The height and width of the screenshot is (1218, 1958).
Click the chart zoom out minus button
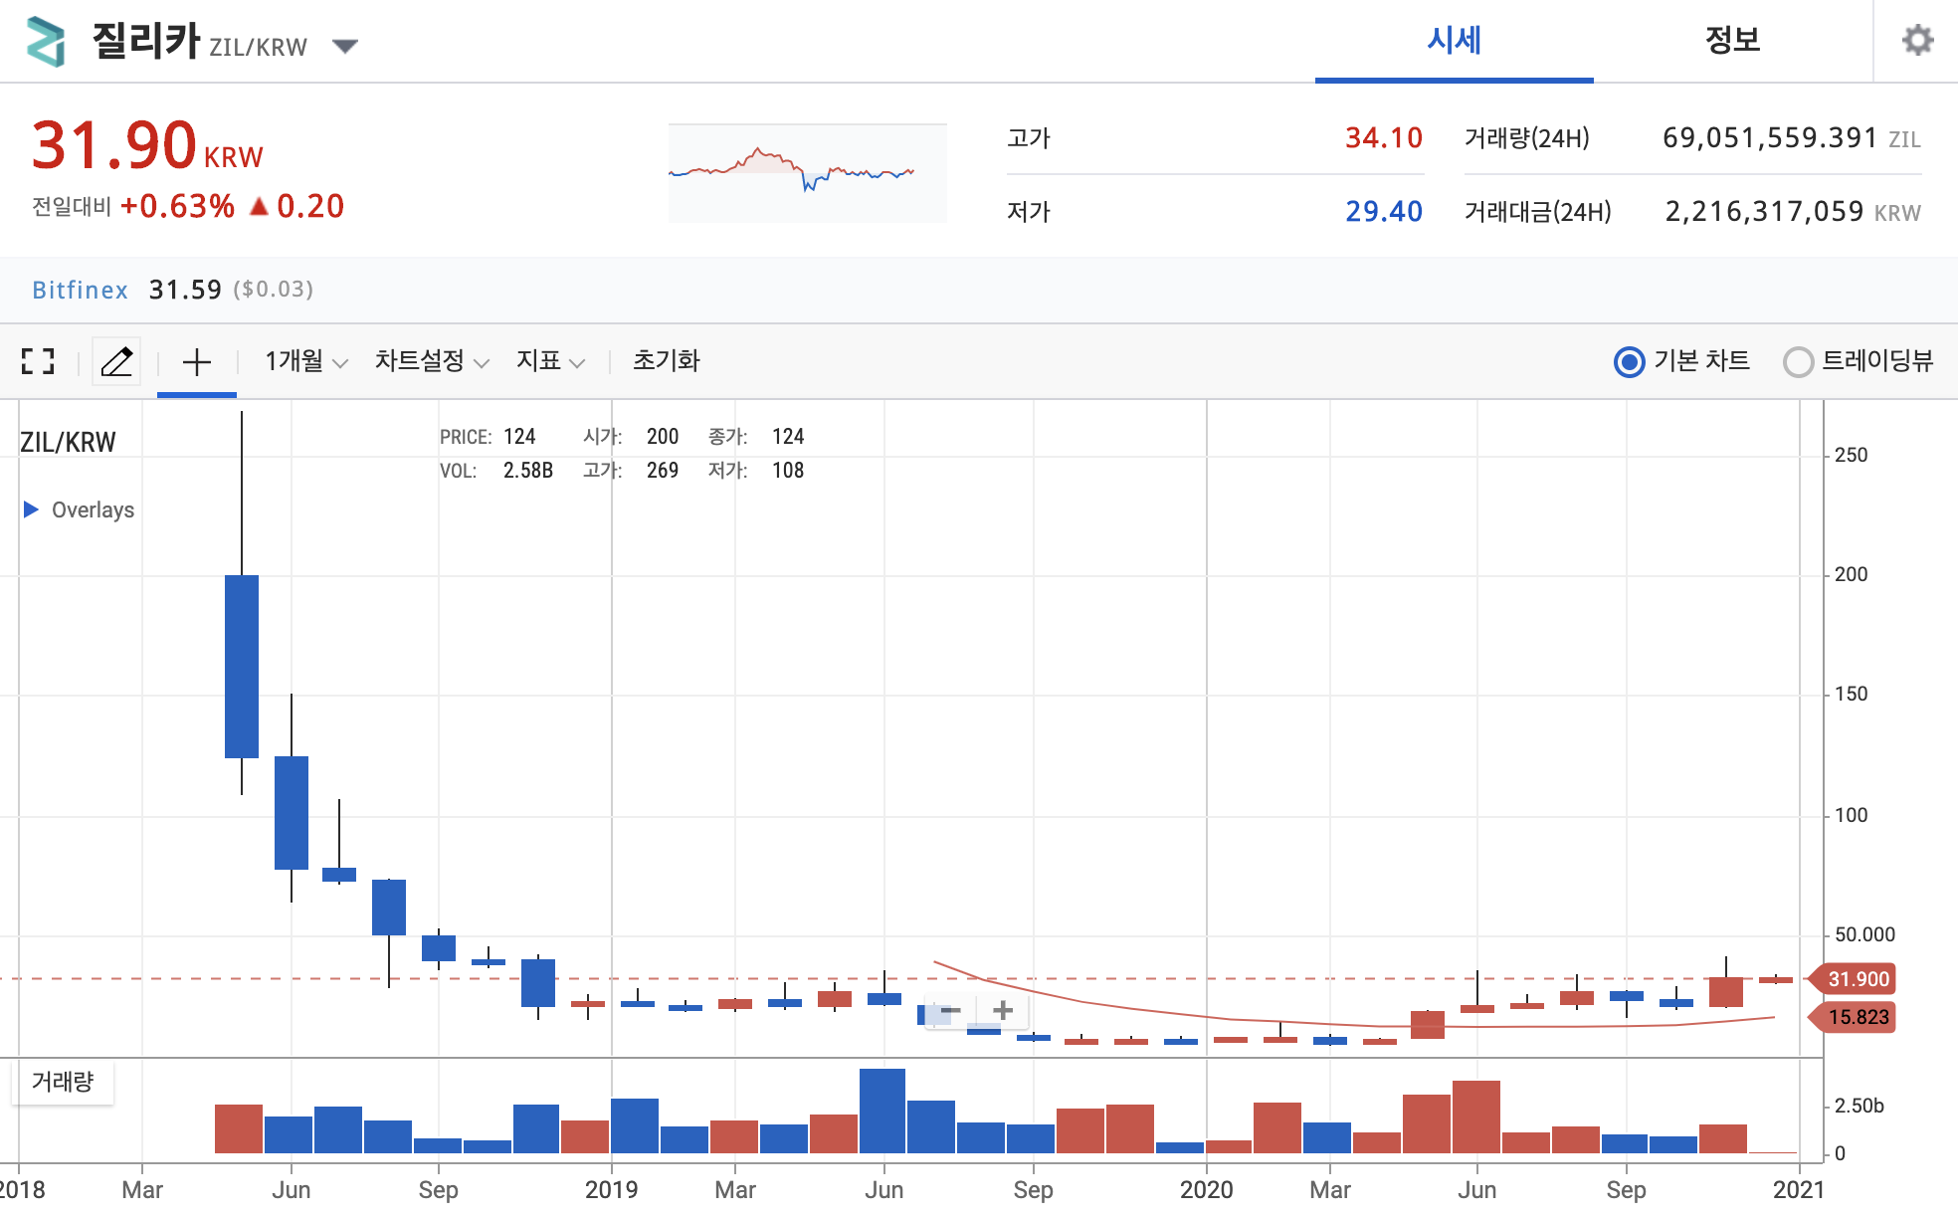[951, 1011]
